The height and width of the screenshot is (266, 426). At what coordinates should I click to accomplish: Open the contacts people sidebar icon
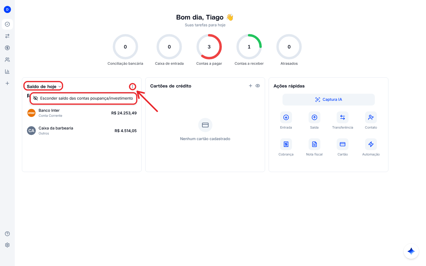click(7, 60)
